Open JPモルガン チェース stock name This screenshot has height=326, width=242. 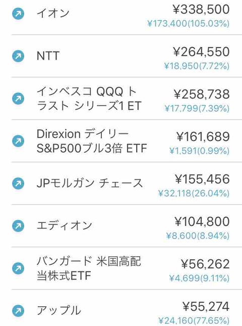(90, 183)
